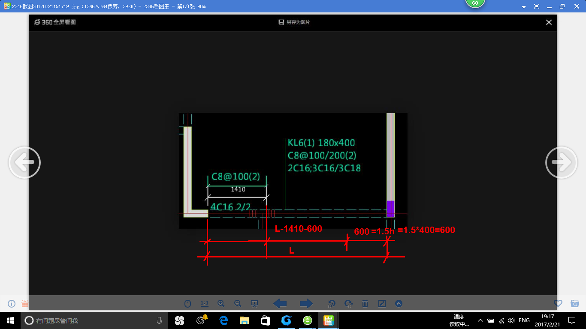The width and height of the screenshot is (586, 329).
Task: Zoom in on the image
Action: pyautogui.click(x=221, y=304)
